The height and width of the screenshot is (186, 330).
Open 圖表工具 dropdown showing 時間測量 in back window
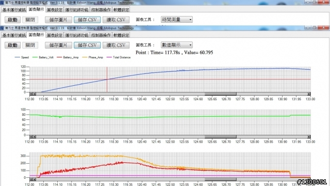[x=176, y=20]
